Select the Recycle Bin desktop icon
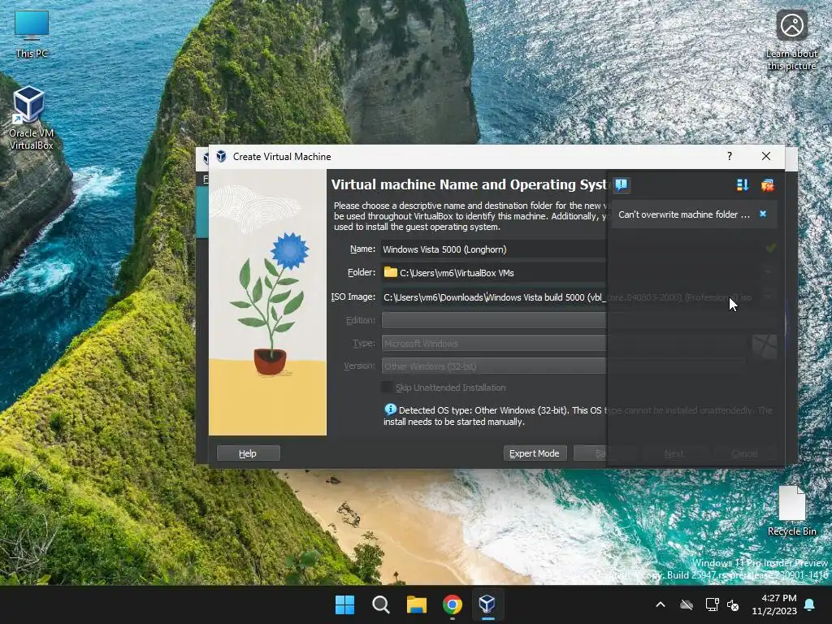The image size is (832, 624). tap(791, 512)
